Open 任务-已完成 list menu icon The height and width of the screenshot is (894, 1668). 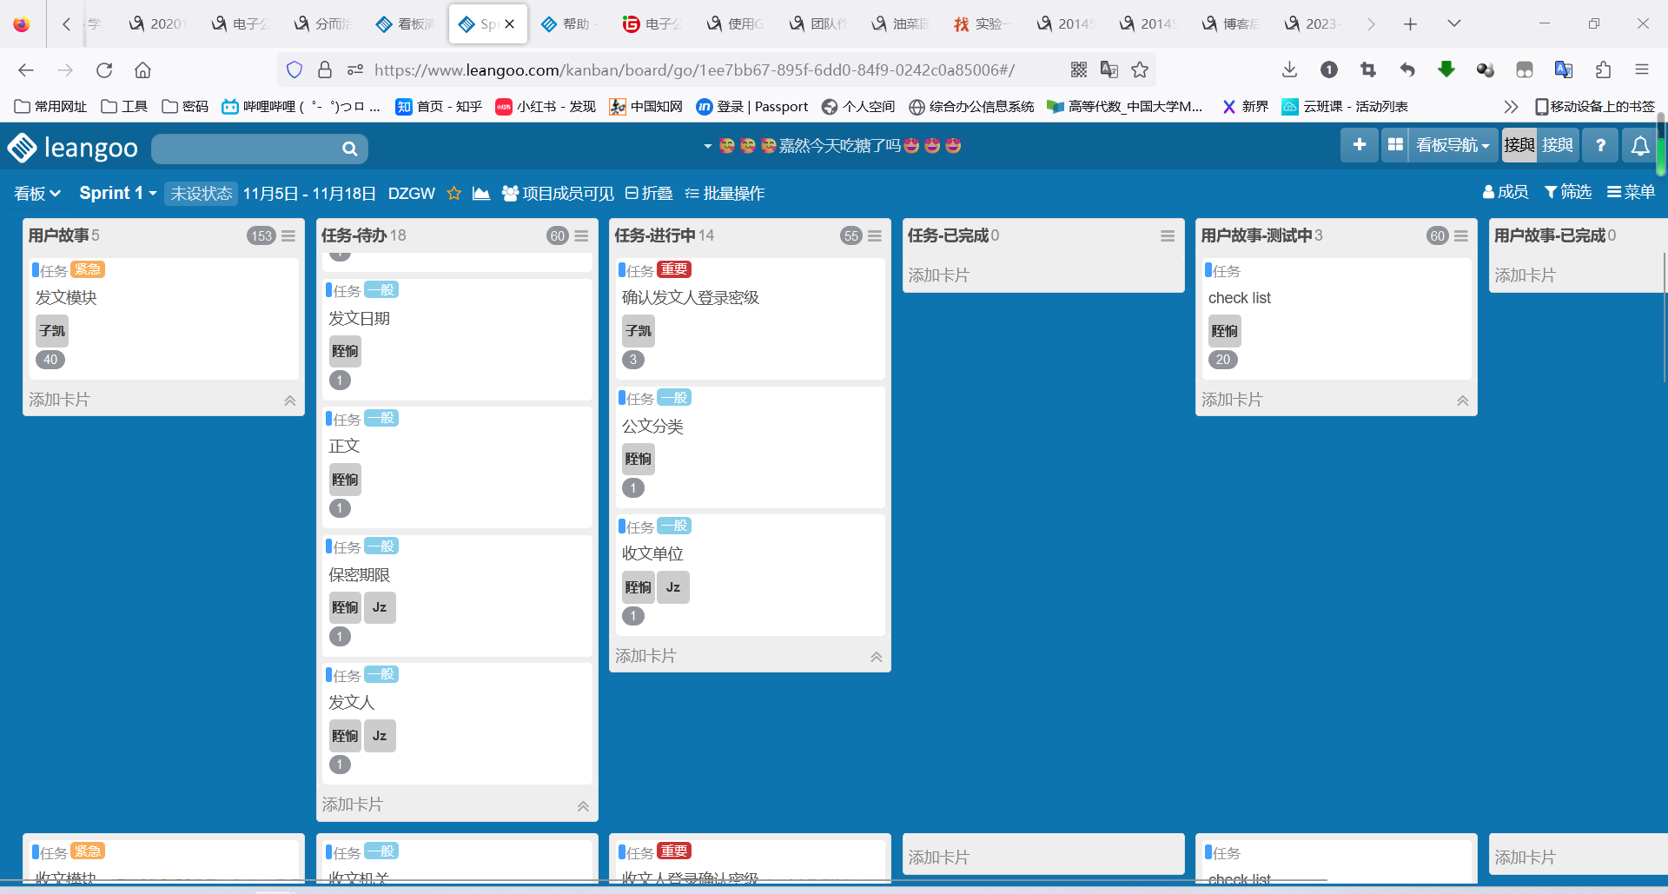[1168, 235]
